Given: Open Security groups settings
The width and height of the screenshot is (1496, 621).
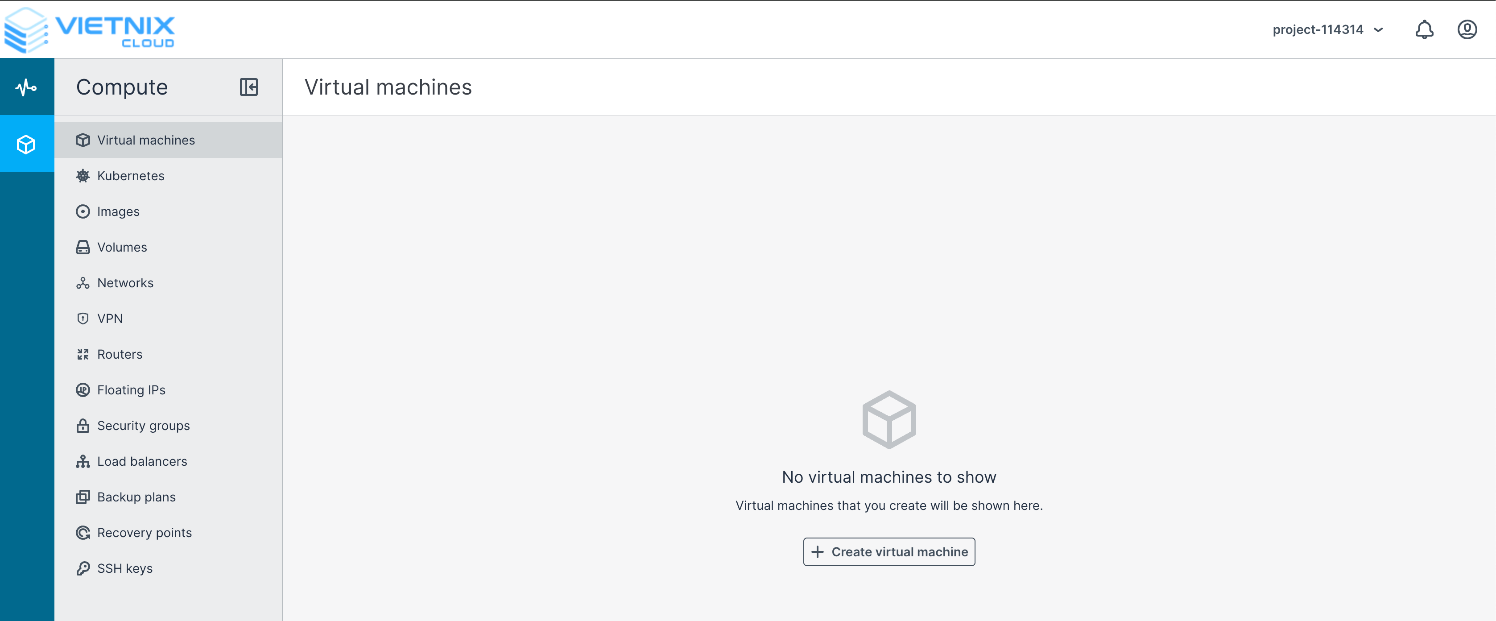Looking at the screenshot, I should [144, 425].
